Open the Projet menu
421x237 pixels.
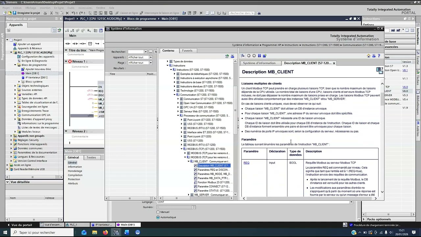tap(6, 8)
